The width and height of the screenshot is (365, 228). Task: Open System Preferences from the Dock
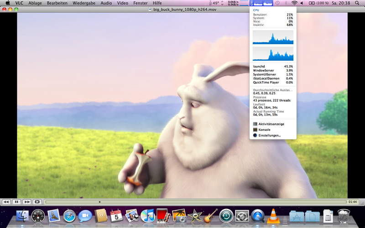(242, 216)
